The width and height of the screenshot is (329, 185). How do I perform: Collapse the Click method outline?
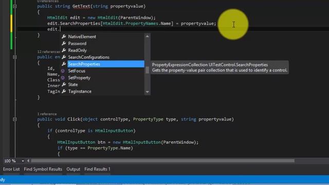click(15, 119)
